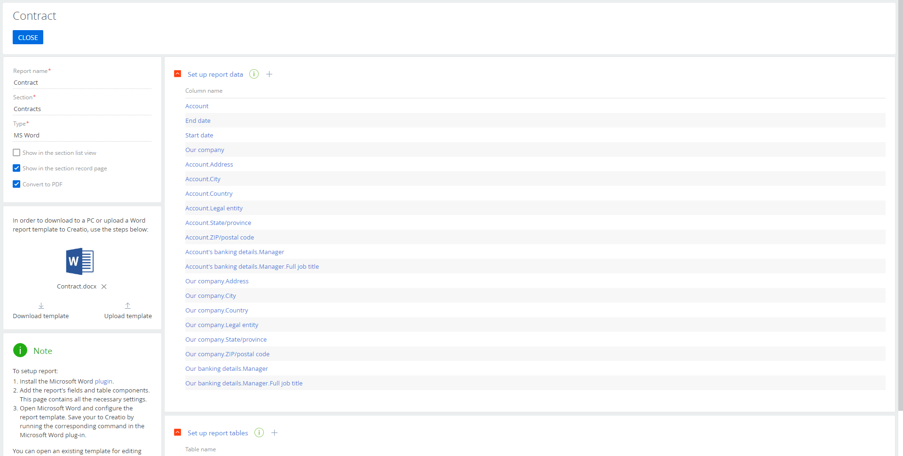Open the Start date column
This screenshot has width=903, height=456.
(199, 136)
